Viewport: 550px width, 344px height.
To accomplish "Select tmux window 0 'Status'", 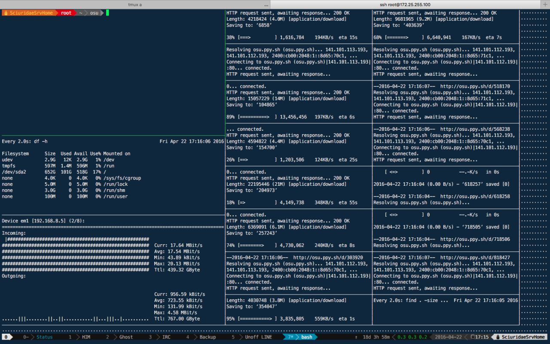I will pyautogui.click(x=38, y=337).
